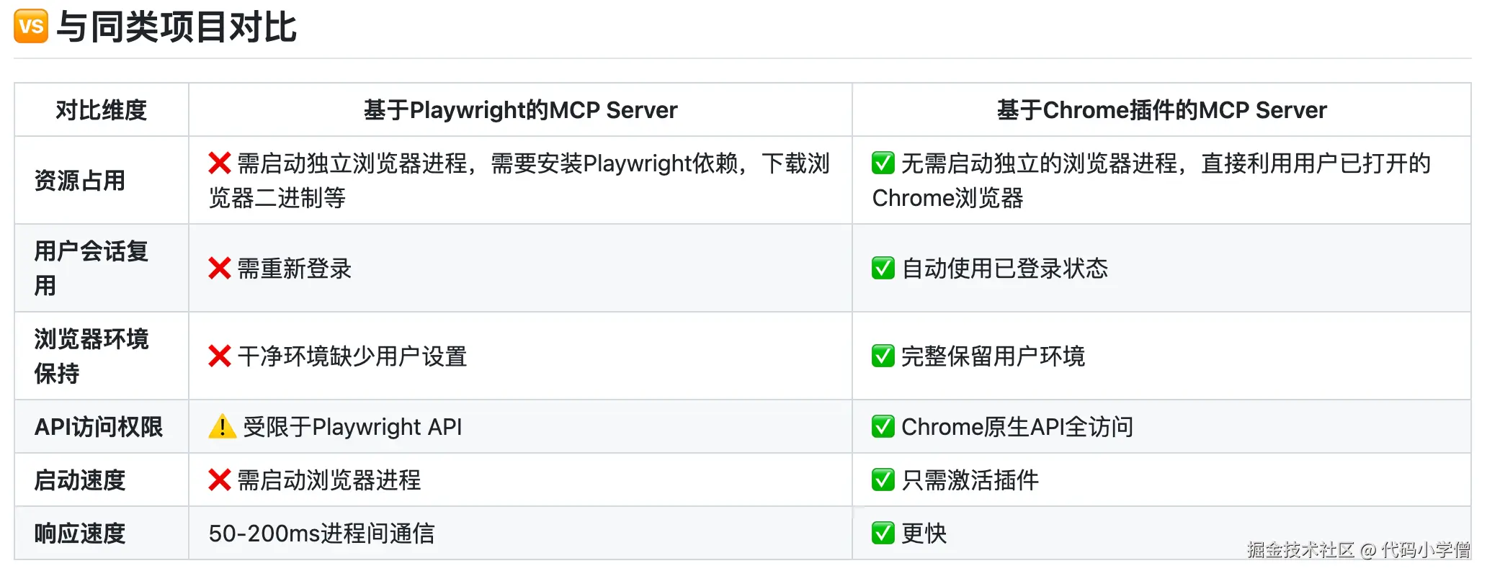
Task: Click the 基于Chrome插件的MCP Server column header
Action: (x=1161, y=110)
